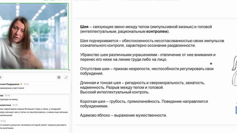Click 'Адамово яблоко – выражение мужественности.'
The height and width of the screenshot is (133, 237).
123,115
